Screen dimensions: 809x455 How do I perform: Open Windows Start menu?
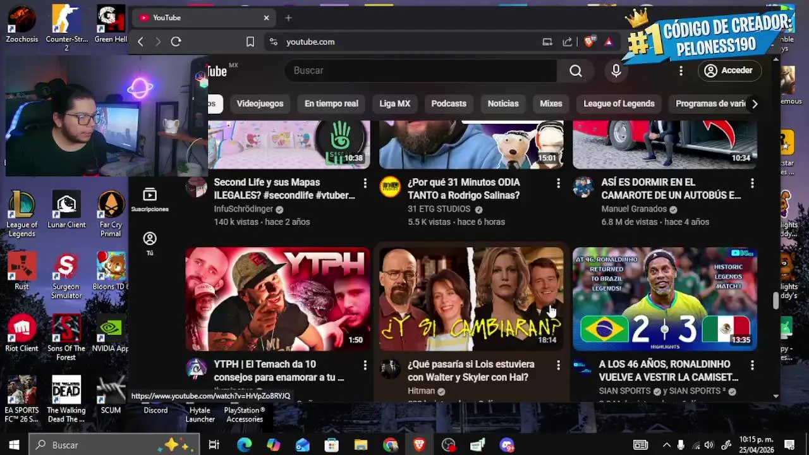pyautogui.click(x=14, y=445)
